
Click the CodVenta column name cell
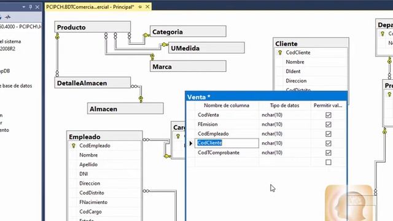(x=227, y=115)
